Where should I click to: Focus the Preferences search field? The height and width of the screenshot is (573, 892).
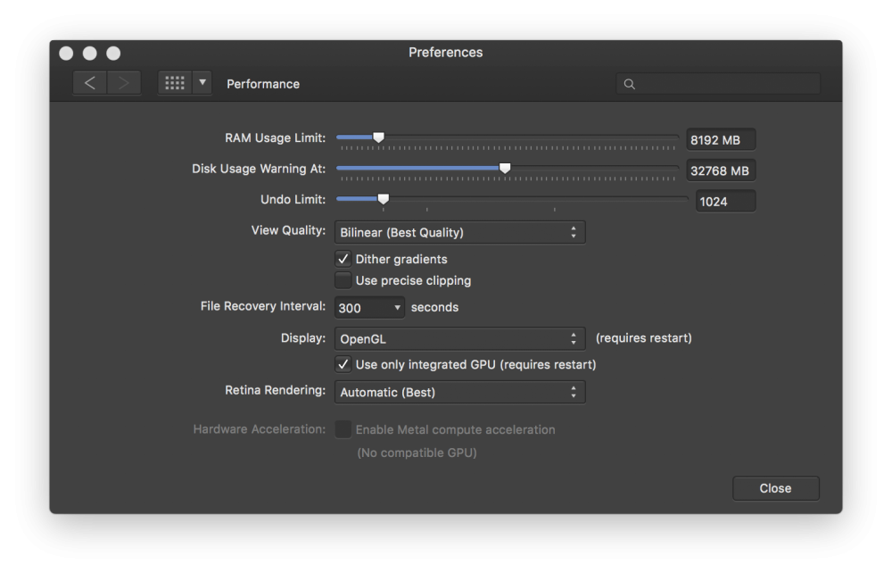718,84
